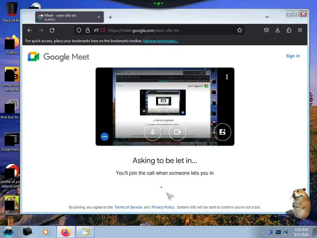Screen dimensions: 317x238
Task: Select the Meet - vom-xfsi-trs tab
Action: point(69,17)
